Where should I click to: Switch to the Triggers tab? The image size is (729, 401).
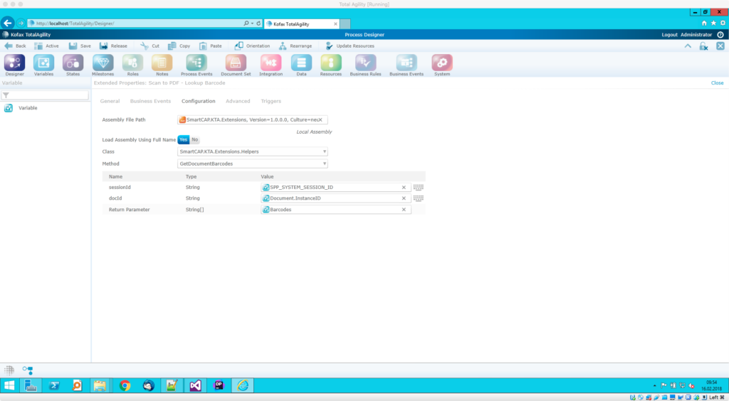pyautogui.click(x=271, y=101)
